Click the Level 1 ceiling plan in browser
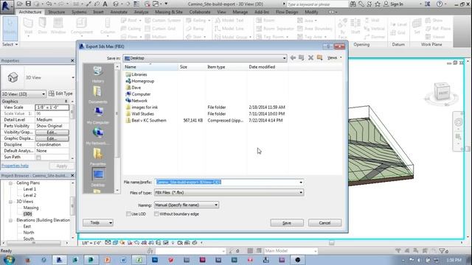Screen dimensions: 472x265 [x=29, y=189]
